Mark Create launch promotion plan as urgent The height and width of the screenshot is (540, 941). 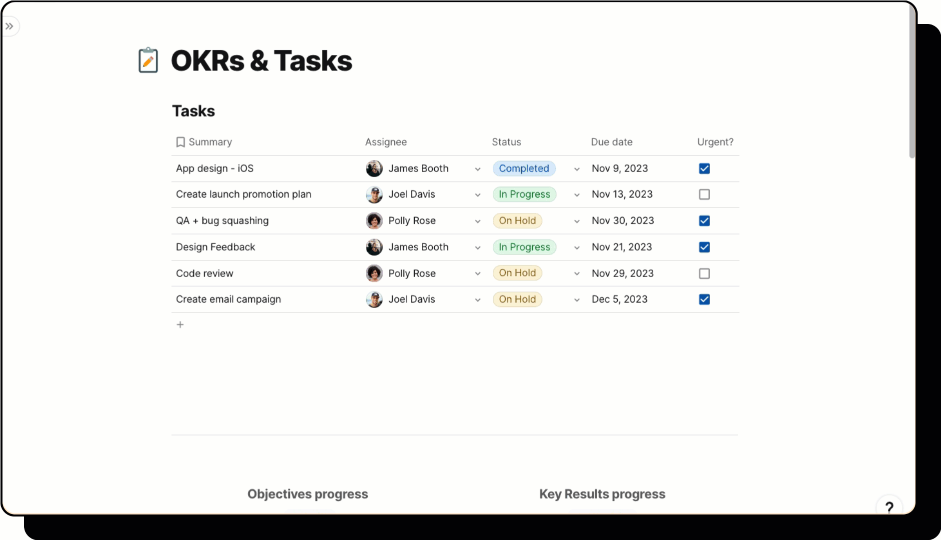tap(704, 194)
